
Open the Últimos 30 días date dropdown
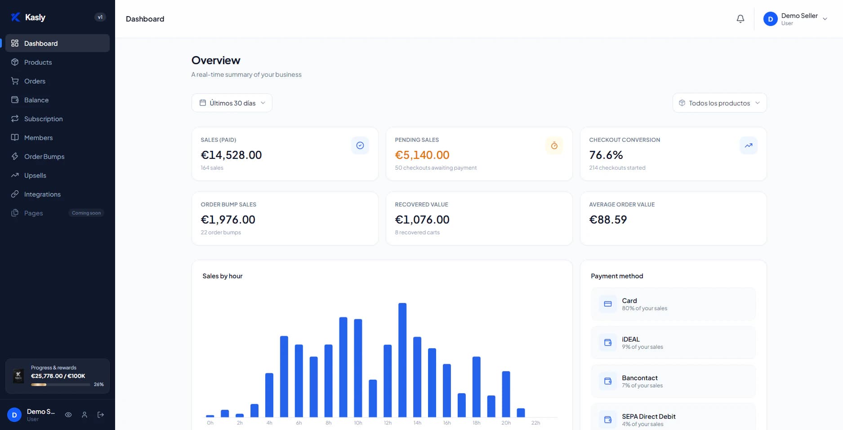(x=232, y=103)
